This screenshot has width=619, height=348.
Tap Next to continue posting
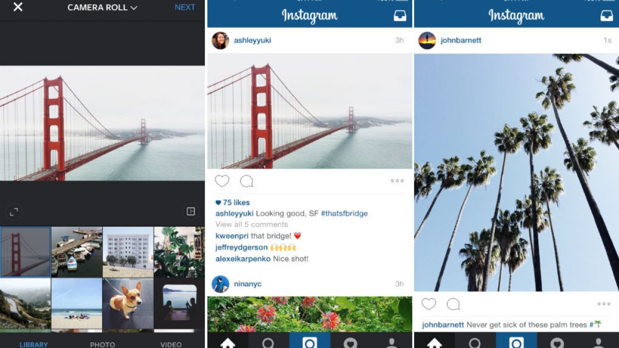pos(185,7)
